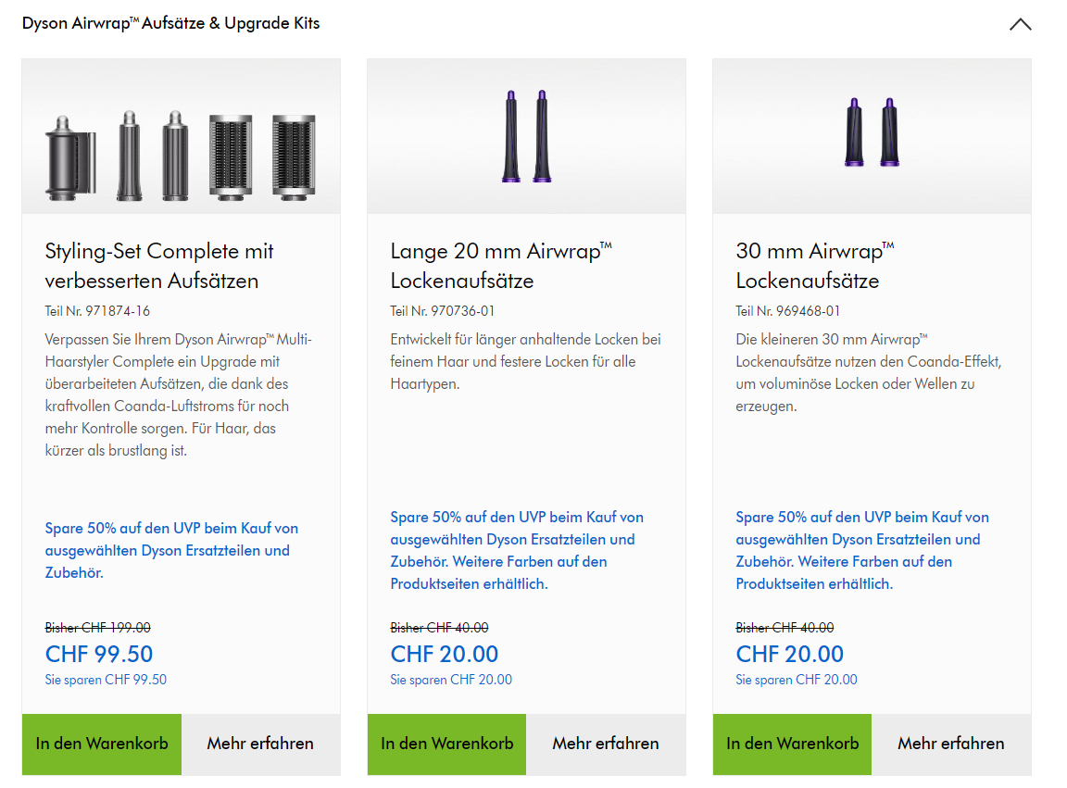Screen dimensions: 1067x788
Task: Click the 50% promo text under Styling-Set Complete
Action: 171,550
